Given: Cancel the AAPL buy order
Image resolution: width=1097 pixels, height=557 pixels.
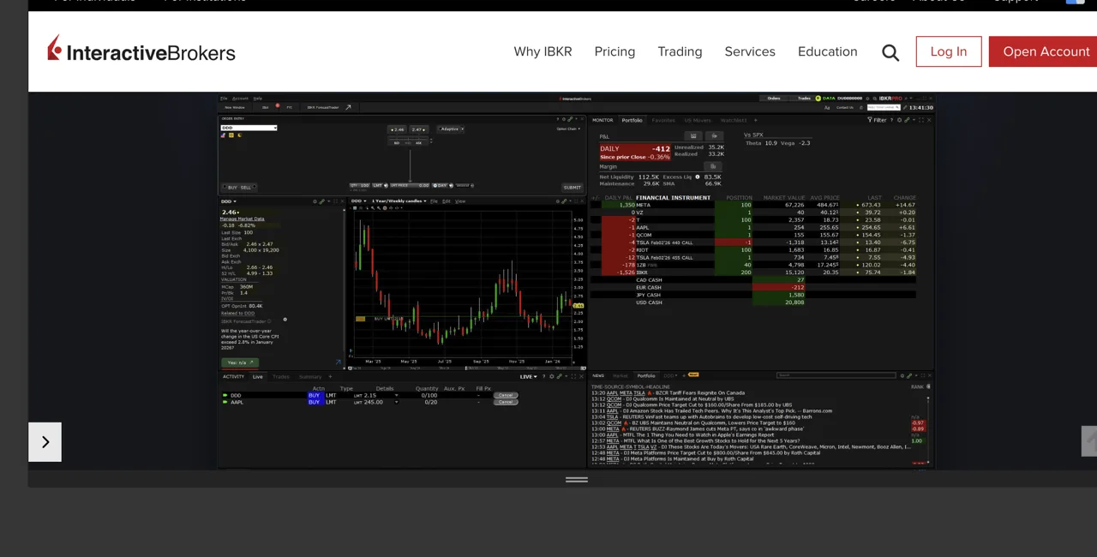Looking at the screenshot, I should point(506,402).
